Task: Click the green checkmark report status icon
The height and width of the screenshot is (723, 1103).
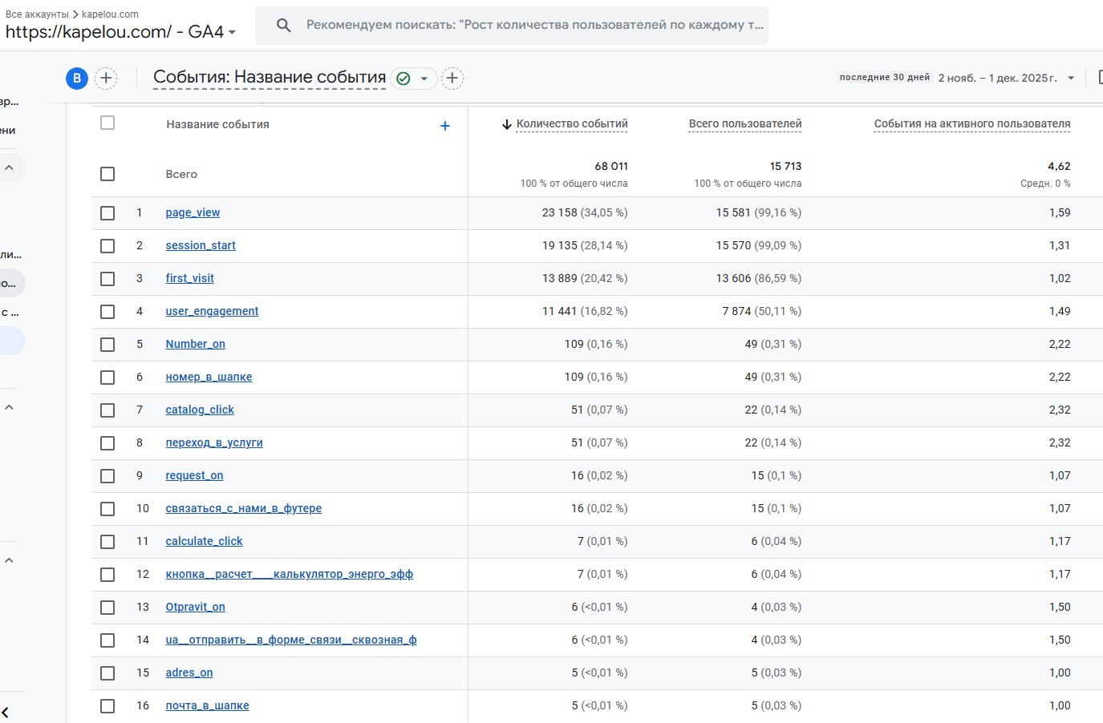Action: pos(403,79)
